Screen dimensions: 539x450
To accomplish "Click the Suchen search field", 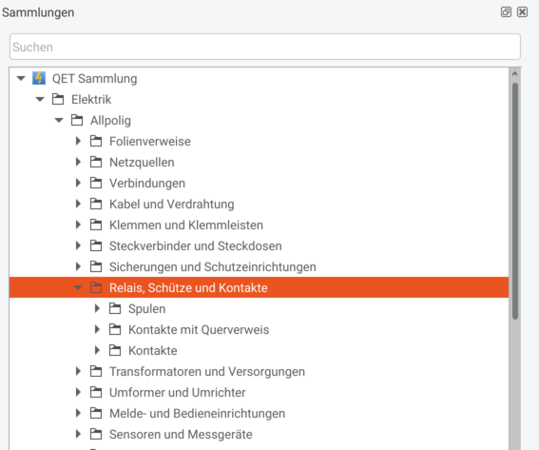I will [x=265, y=47].
